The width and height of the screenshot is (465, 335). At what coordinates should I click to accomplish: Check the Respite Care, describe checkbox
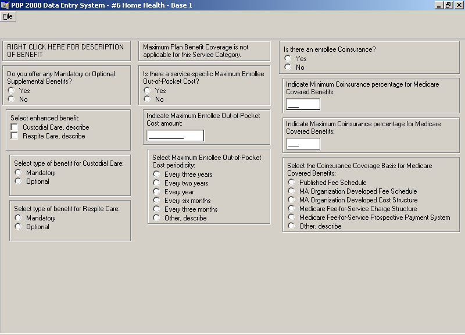[x=14, y=136]
